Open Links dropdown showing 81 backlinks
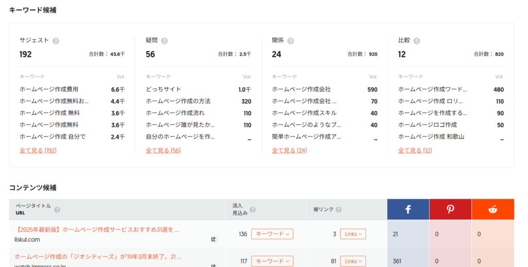Image resolution: width=528 pixels, height=267 pixels. point(353,261)
